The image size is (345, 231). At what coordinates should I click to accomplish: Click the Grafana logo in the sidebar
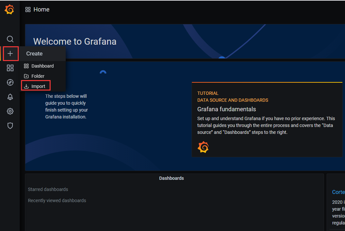tap(9, 10)
